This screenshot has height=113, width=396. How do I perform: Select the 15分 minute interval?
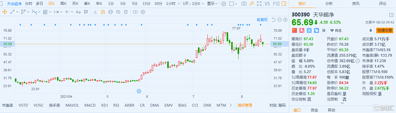click(147, 4)
